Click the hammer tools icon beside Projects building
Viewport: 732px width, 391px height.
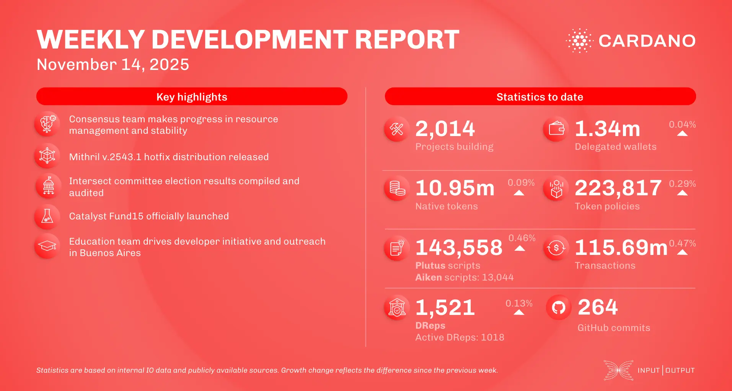(396, 129)
